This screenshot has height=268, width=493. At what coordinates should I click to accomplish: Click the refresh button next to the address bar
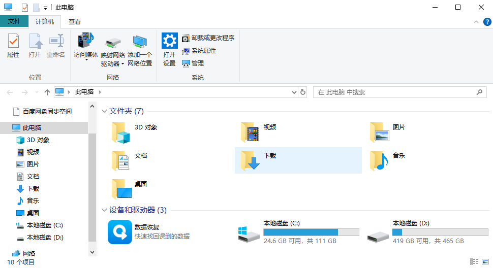point(303,92)
